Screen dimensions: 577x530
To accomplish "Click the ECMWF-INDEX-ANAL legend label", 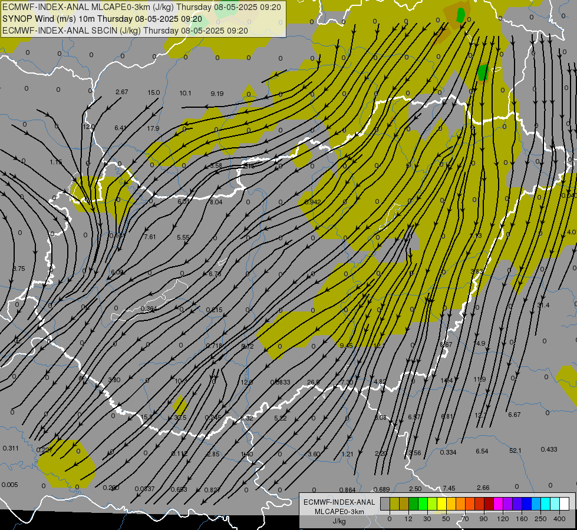I will tap(339, 502).
